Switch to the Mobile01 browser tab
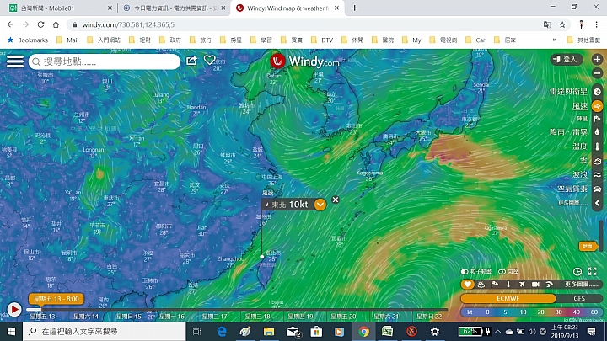 point(60,8)
